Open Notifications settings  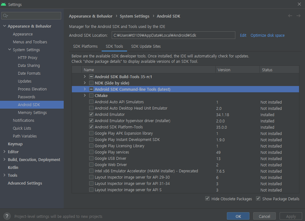tap(24, 121)
